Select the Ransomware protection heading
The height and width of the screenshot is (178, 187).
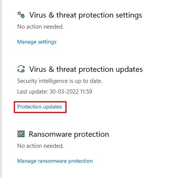69,134
